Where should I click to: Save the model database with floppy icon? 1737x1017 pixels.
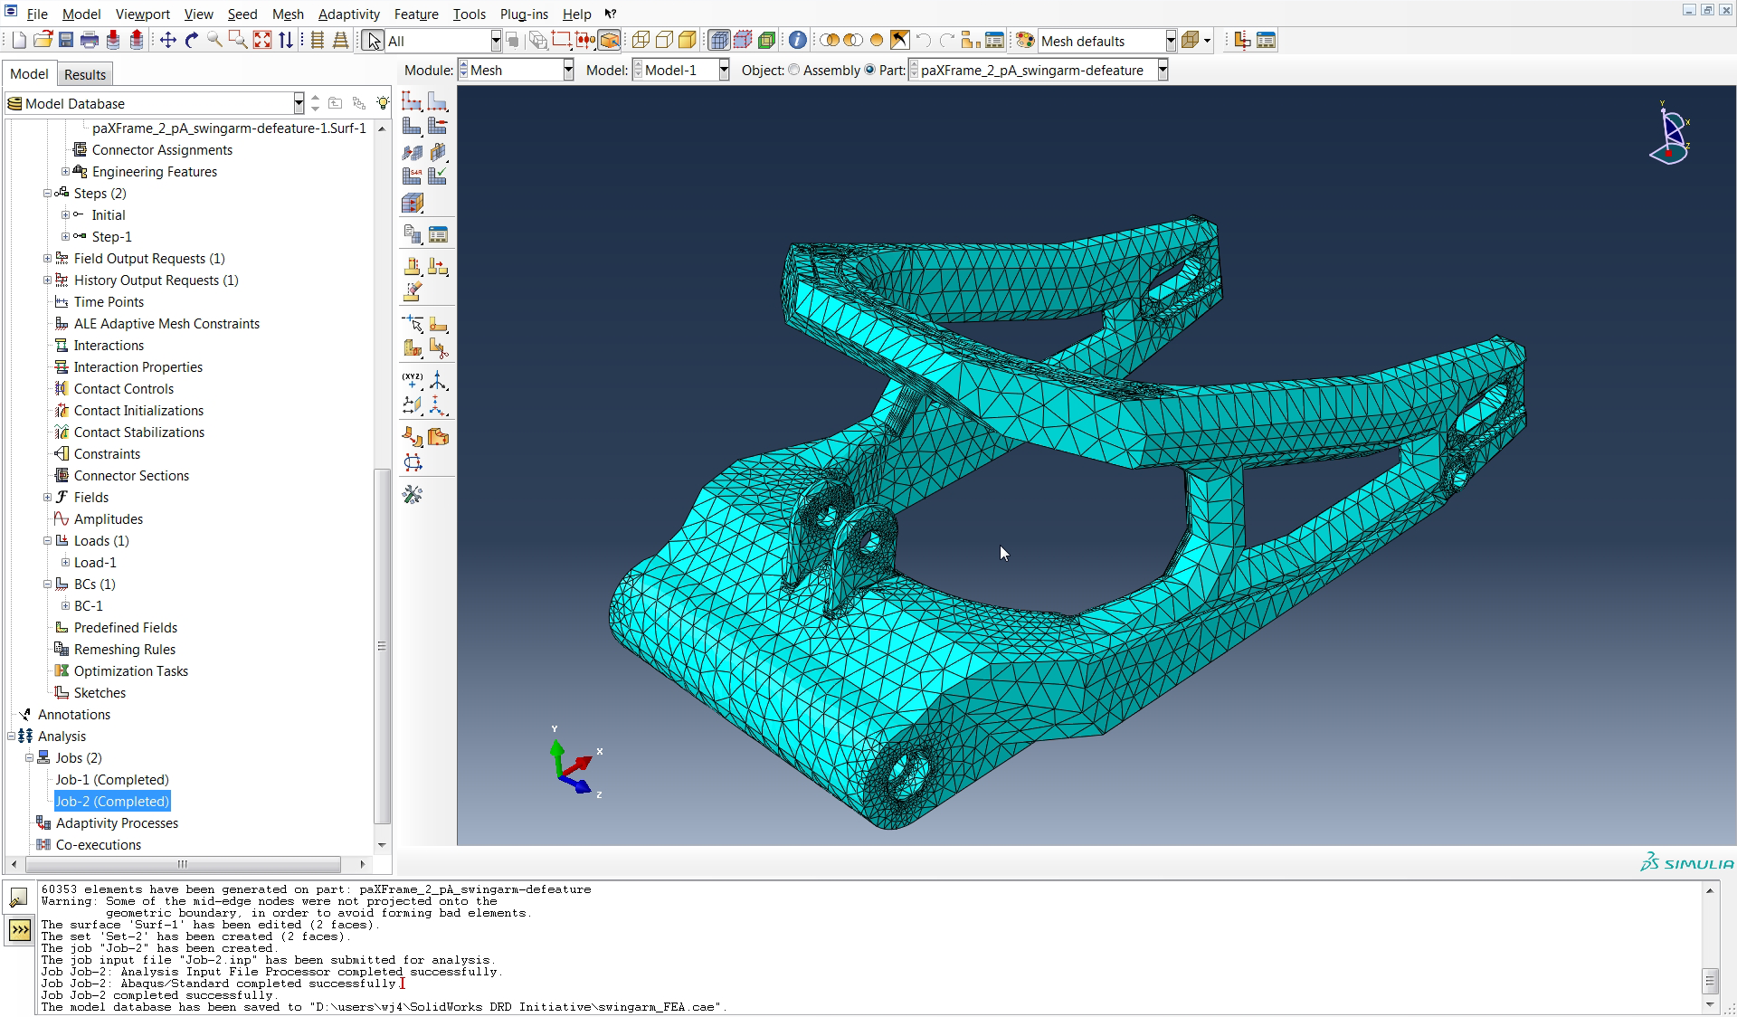(x=66, y=40)
